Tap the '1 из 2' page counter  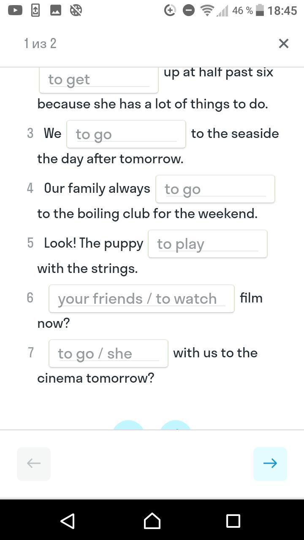[x=40, y=43]
